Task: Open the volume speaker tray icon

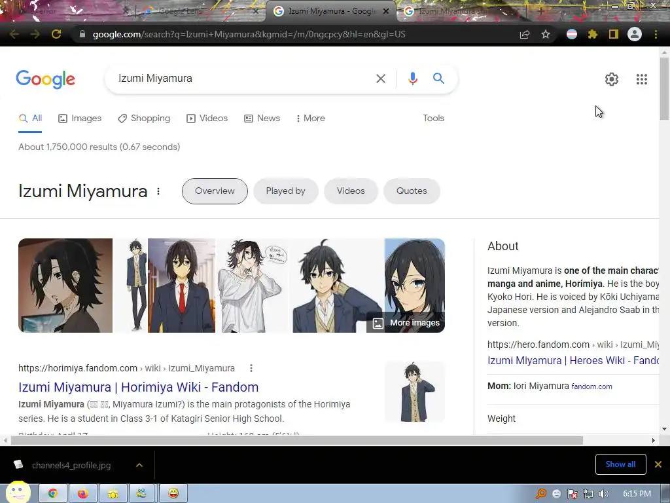Action: tap(603, 494)
